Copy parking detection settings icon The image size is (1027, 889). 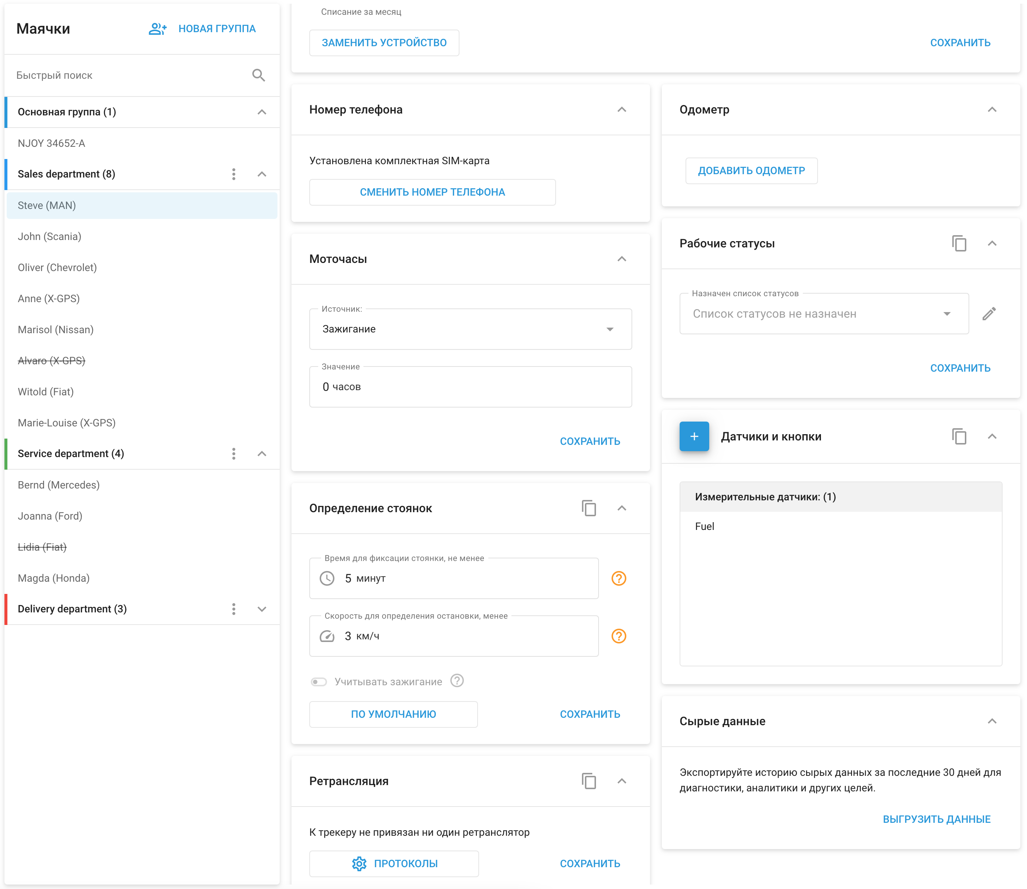click(x=589, y=508)
